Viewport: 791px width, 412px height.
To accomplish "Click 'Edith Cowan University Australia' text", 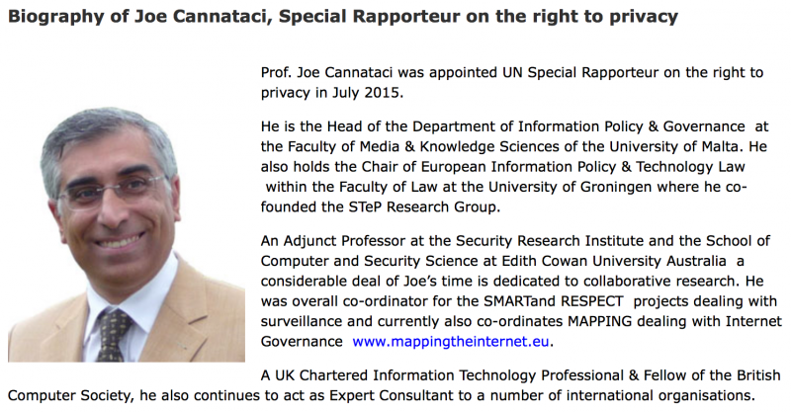I will (614, 261).
